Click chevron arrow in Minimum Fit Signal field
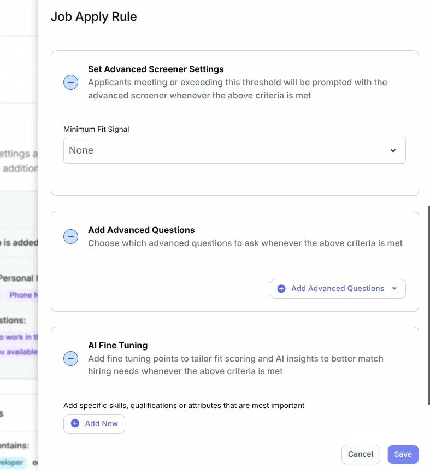This screenshot has height=472, width=430. tap(393, 151)
